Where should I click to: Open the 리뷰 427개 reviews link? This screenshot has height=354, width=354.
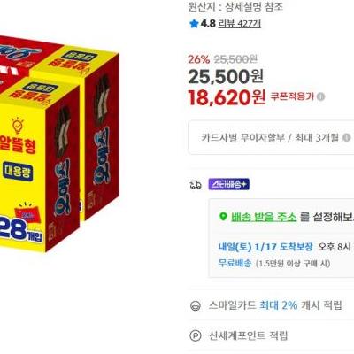coord(240,24)
